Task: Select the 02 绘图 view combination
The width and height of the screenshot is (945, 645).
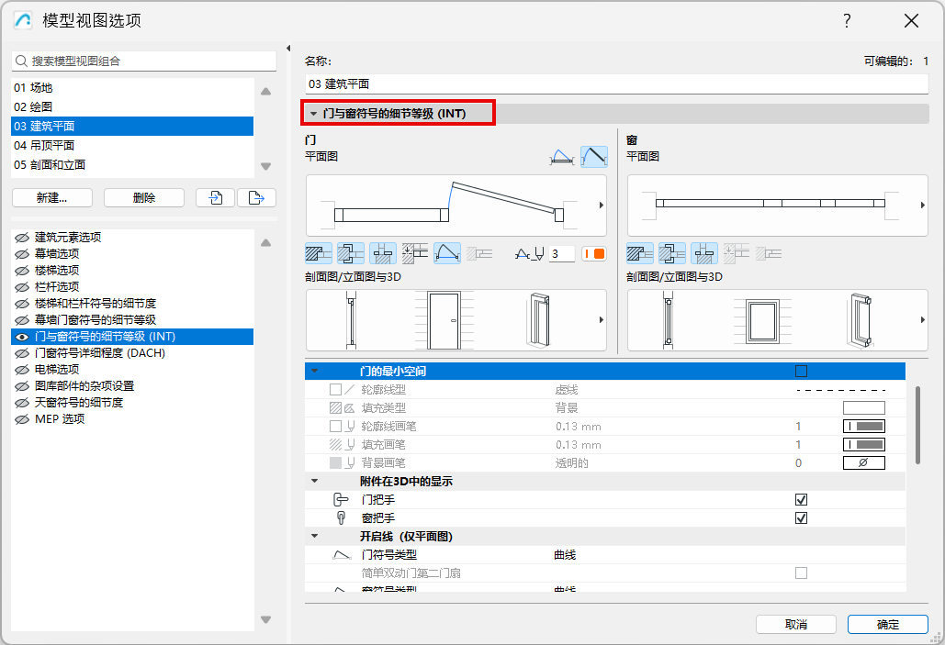Action: [132, 107]
